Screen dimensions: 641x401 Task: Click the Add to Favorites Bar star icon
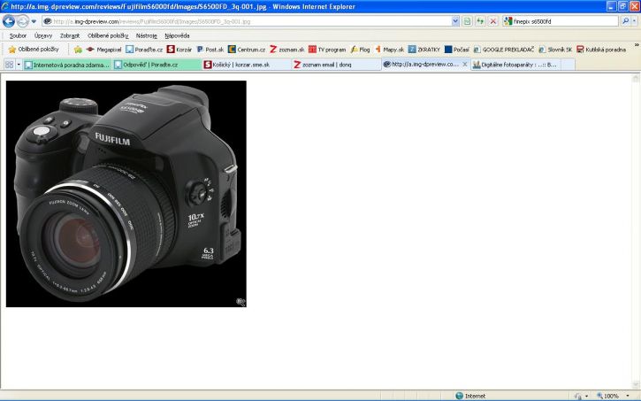78,50
